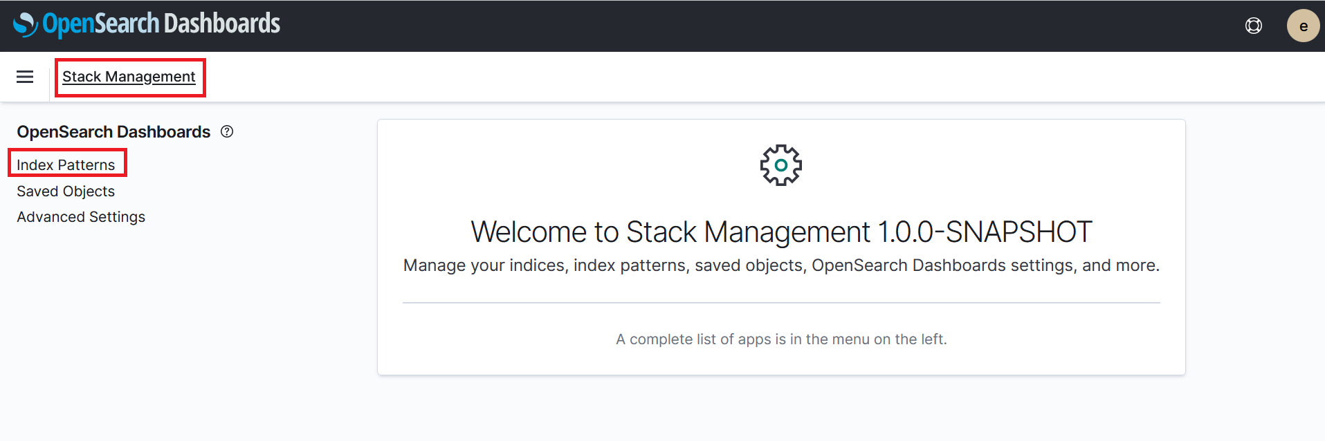
Task: Open the user avatar "e" menu
Action: [1303, 26]
